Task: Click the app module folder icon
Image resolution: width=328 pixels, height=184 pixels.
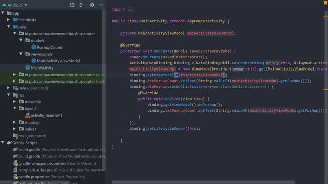Action: point(9,13)
